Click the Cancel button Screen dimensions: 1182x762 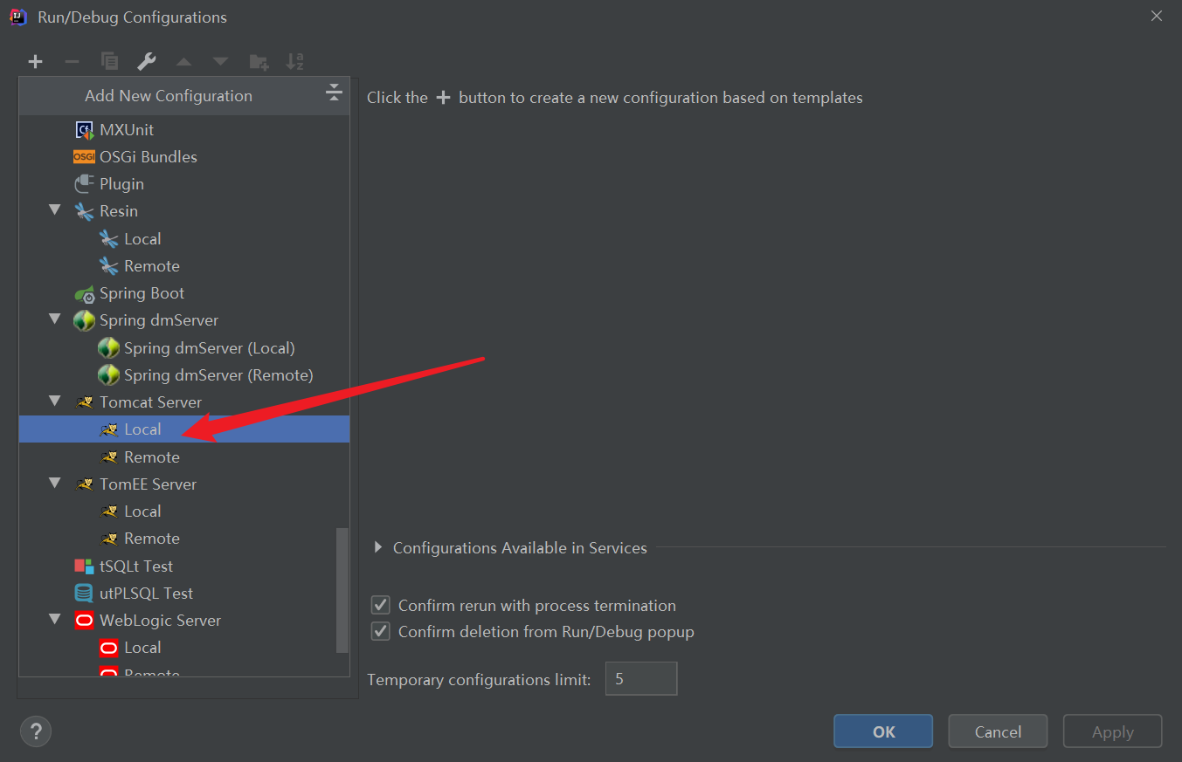pyautogui.click(x=998, y=731)
